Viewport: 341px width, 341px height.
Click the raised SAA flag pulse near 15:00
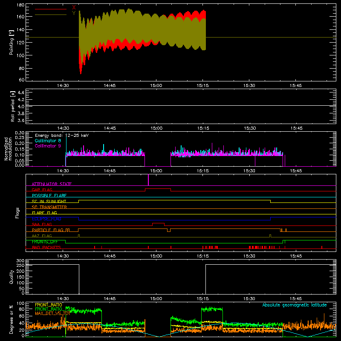click(158, 224)
